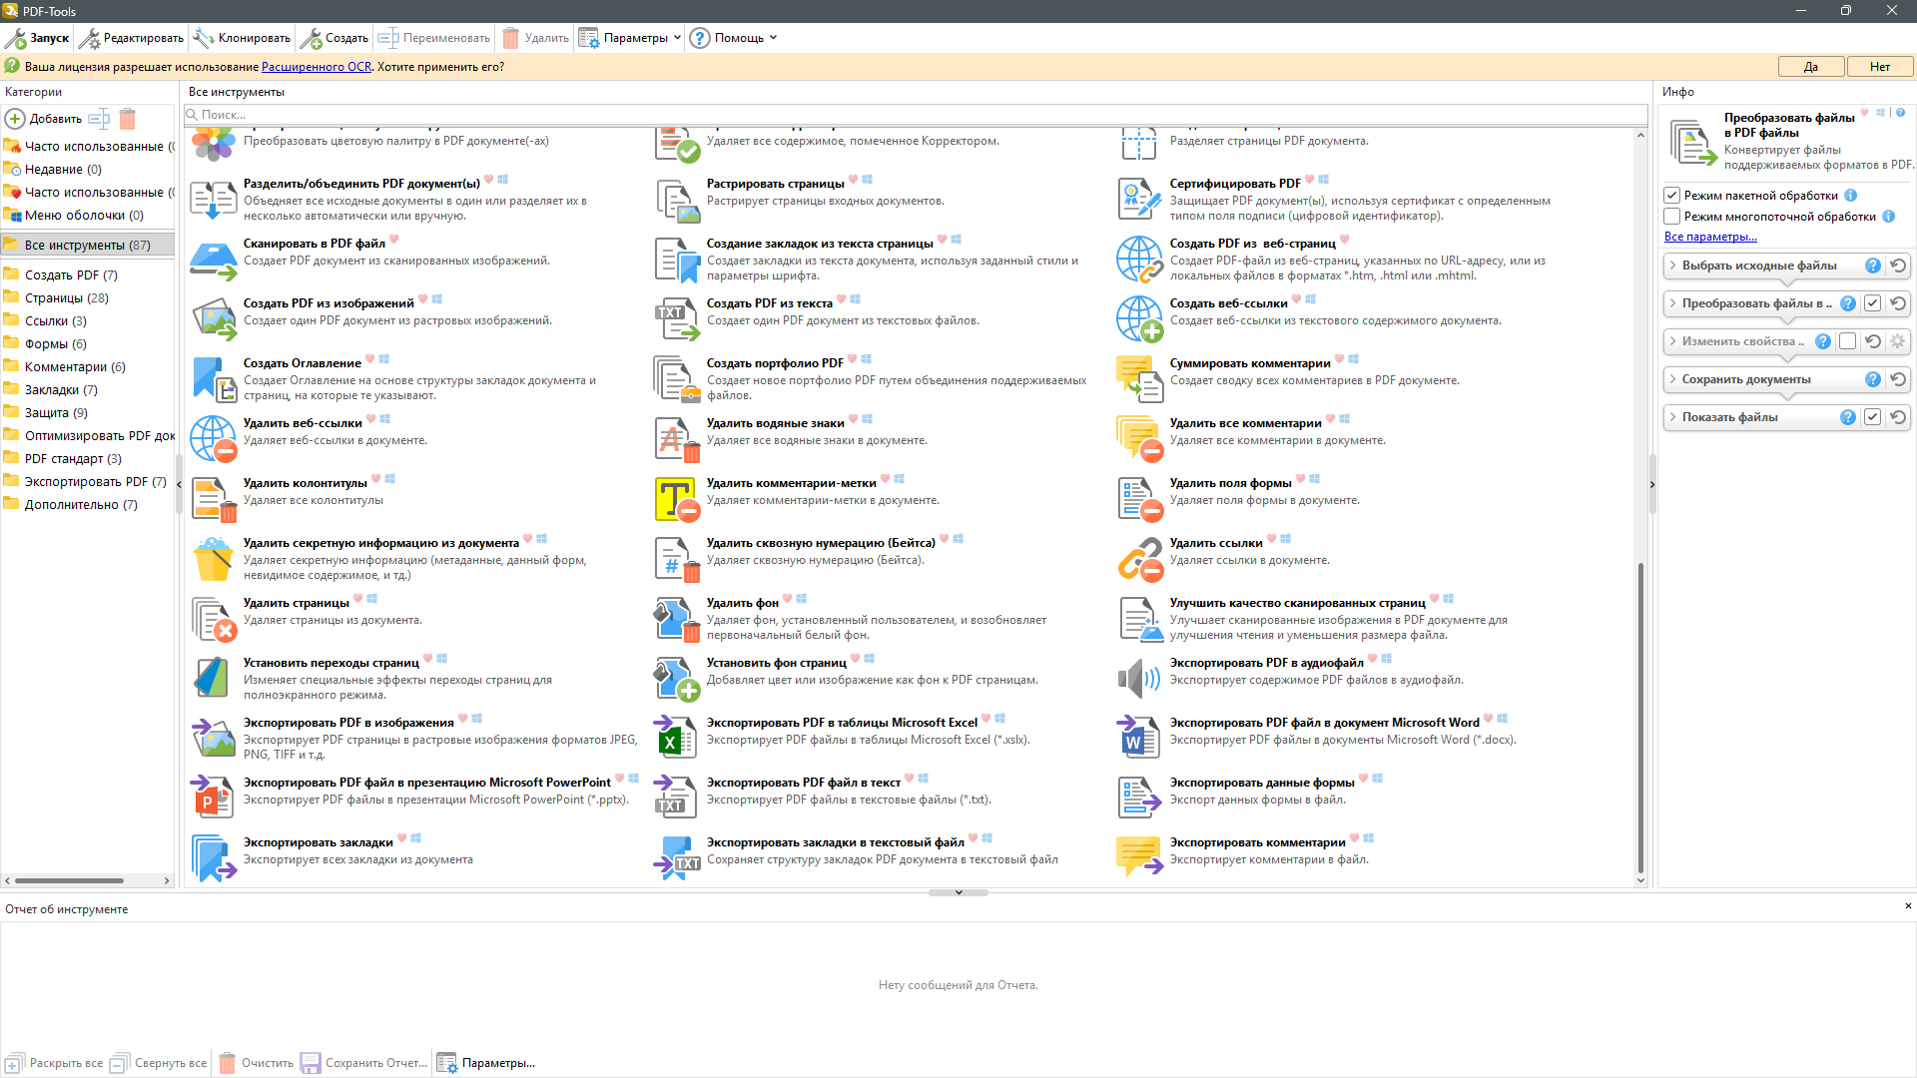Open report Параметры... button at bottom
This screenshot has height=1078, width=1917.
[486, 1063]
